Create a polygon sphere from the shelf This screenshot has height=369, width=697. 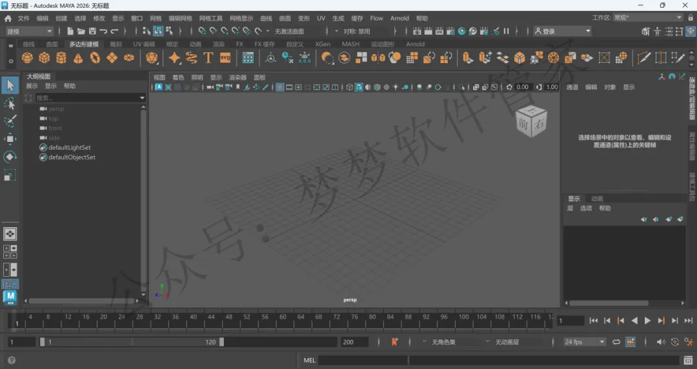(28, 58)
